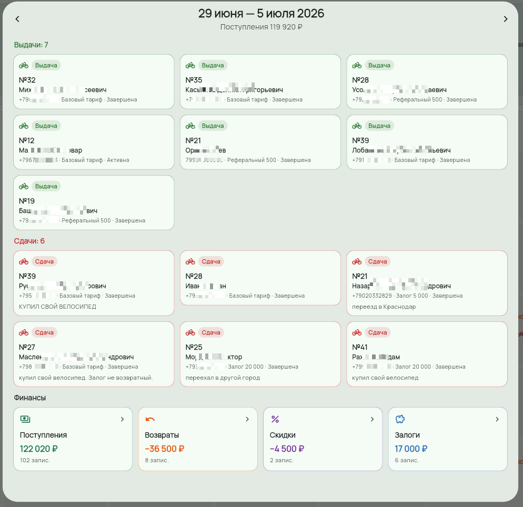Click the Выдача badge on card №21
The image size is (523, 507).
pyautogui.click(x=213, y=126)
